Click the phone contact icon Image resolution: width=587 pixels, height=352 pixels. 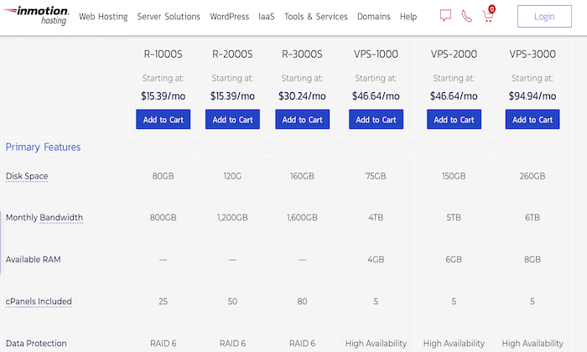click(x=467, y=16)
